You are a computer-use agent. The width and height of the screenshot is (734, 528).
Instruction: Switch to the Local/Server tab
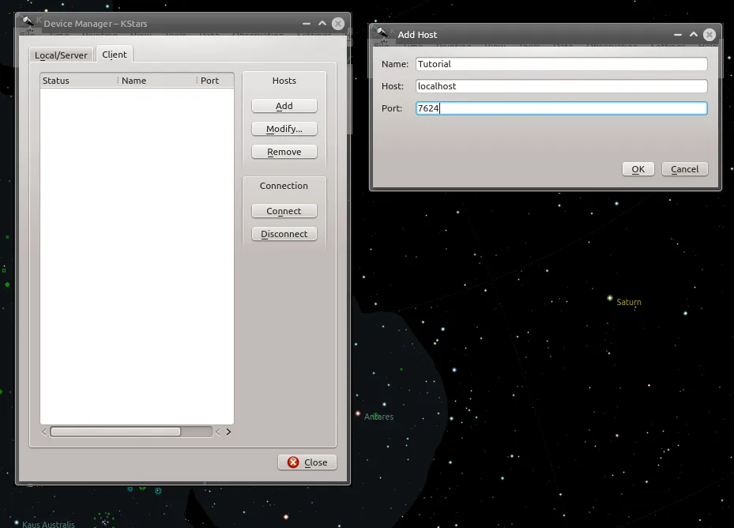pyautogui.click(x=61, y=55)
